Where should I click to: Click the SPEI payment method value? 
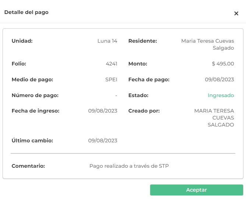tap(111, 79)
